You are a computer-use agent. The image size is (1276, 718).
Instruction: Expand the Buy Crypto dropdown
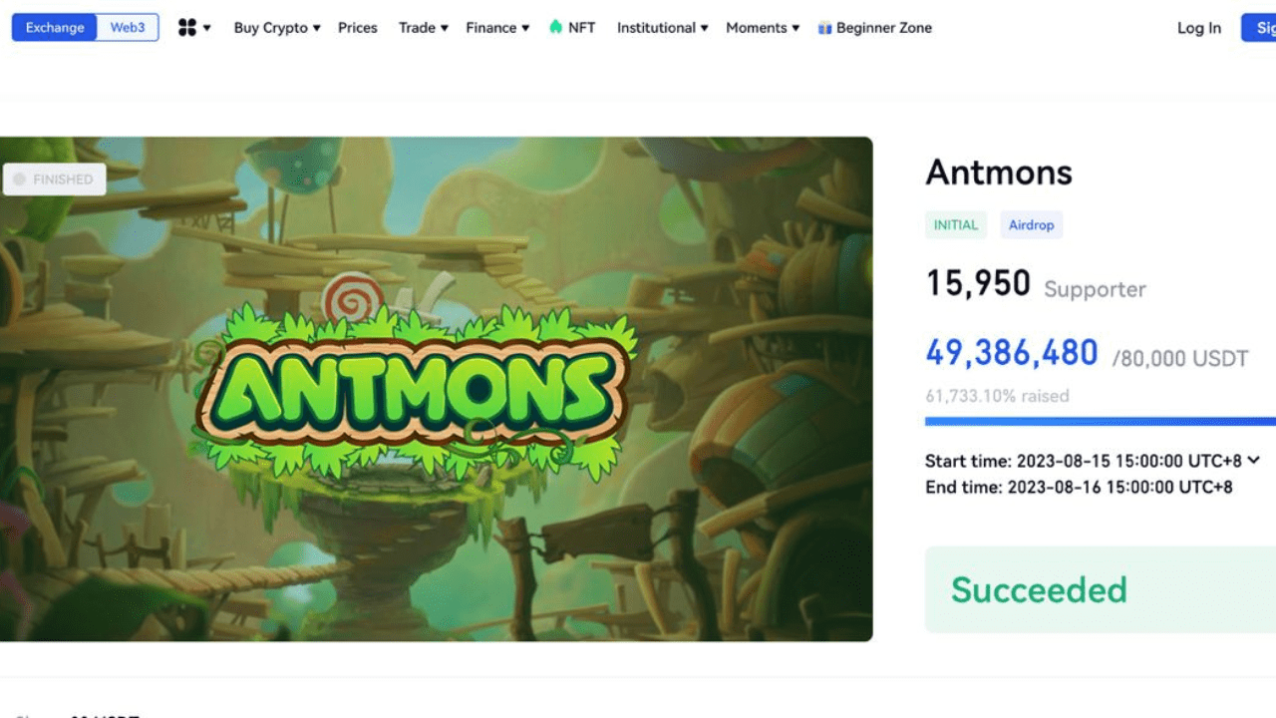(x=277, y=28)
